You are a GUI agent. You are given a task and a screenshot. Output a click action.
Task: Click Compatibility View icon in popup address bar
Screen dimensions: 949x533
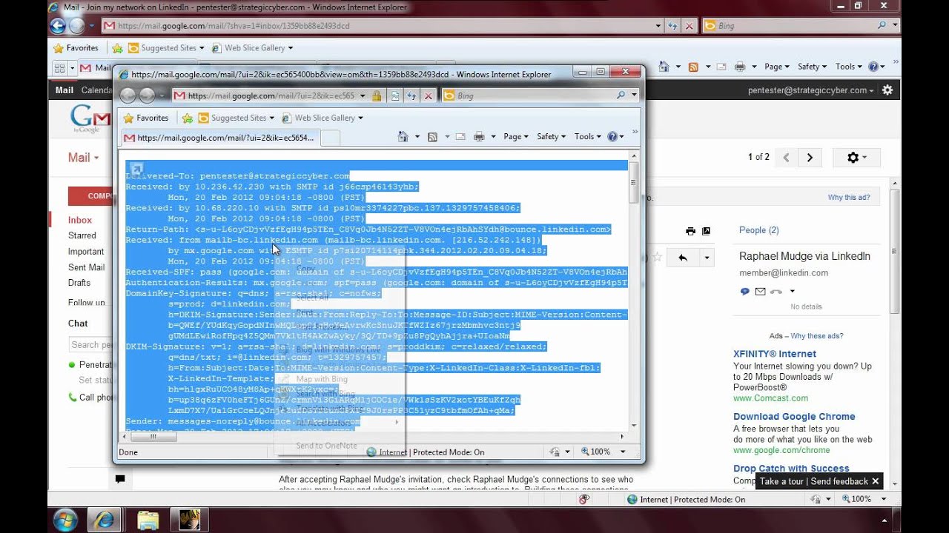pyautogui.click(x=395, y=95)
